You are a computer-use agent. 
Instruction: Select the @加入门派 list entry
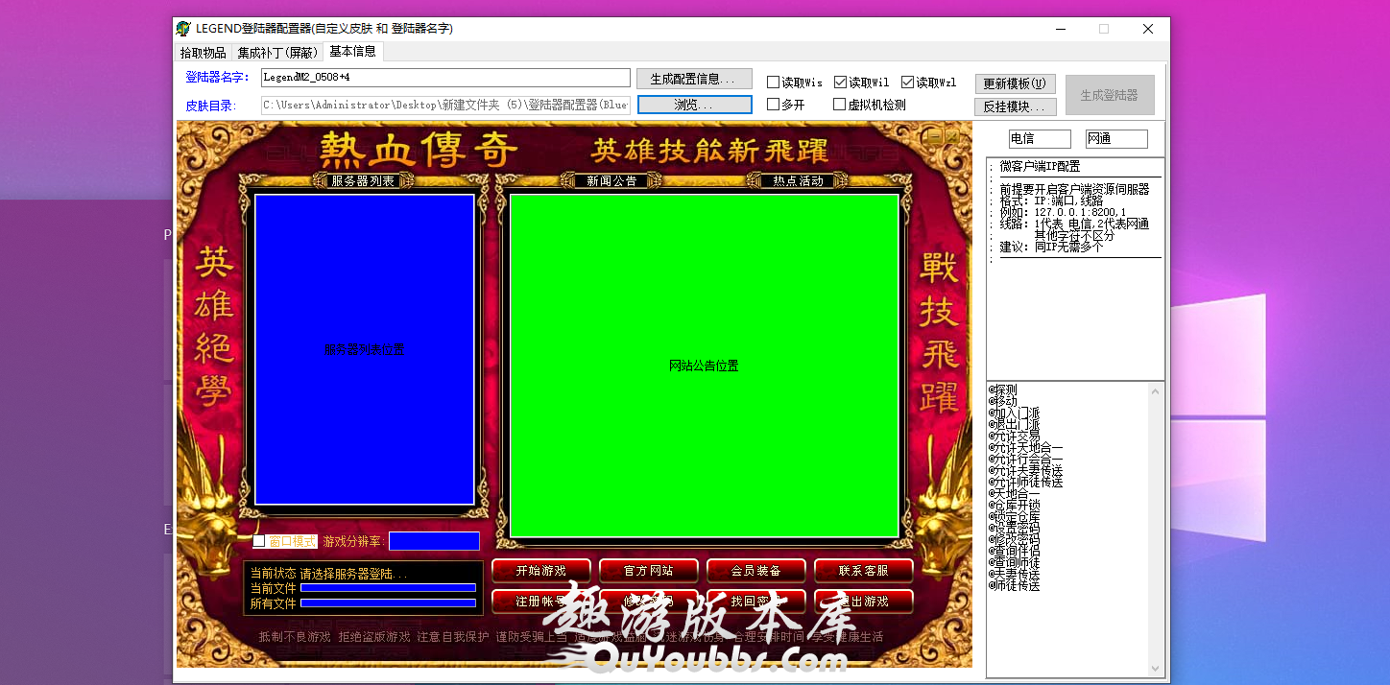pyautogui.click(x=1014, y=413)
